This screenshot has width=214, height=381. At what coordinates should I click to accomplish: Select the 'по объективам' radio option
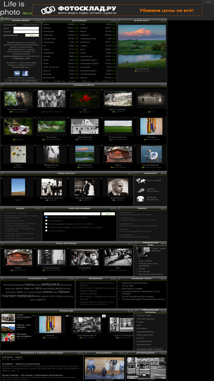tap(46, 227)
